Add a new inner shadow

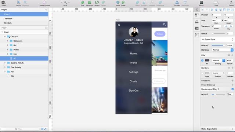pos(232,85)
